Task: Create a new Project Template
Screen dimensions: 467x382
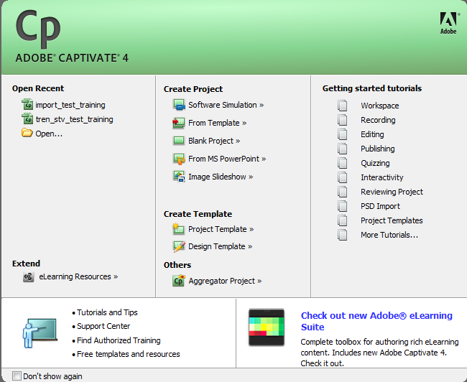Action: [221, 229]
